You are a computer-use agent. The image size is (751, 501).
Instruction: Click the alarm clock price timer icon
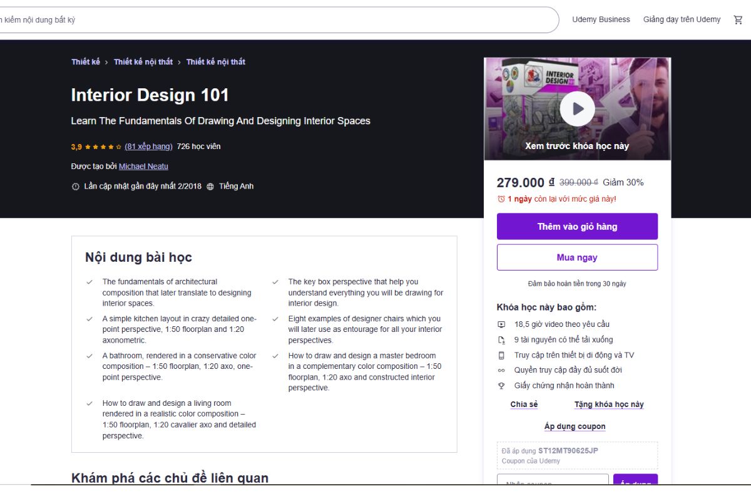(x=501, y=199)
